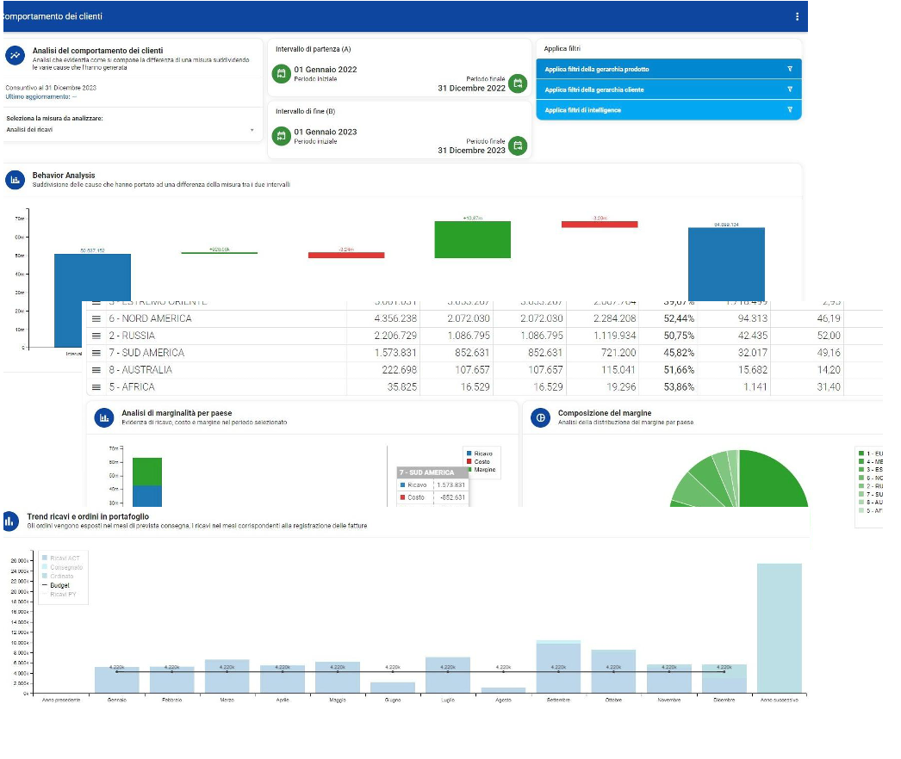Click calendar icon beside 01 Gennaio 2022
The image size is (901, 759).
click(x=281, y=73)
